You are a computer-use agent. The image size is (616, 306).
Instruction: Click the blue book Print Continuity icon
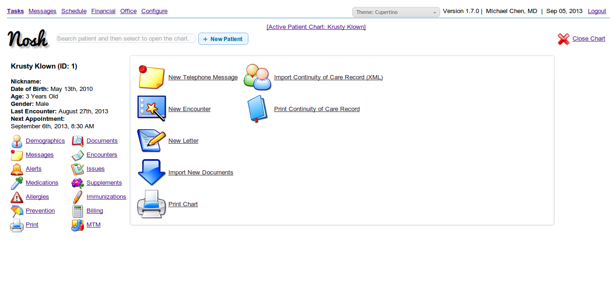click(x=257, y=109)
